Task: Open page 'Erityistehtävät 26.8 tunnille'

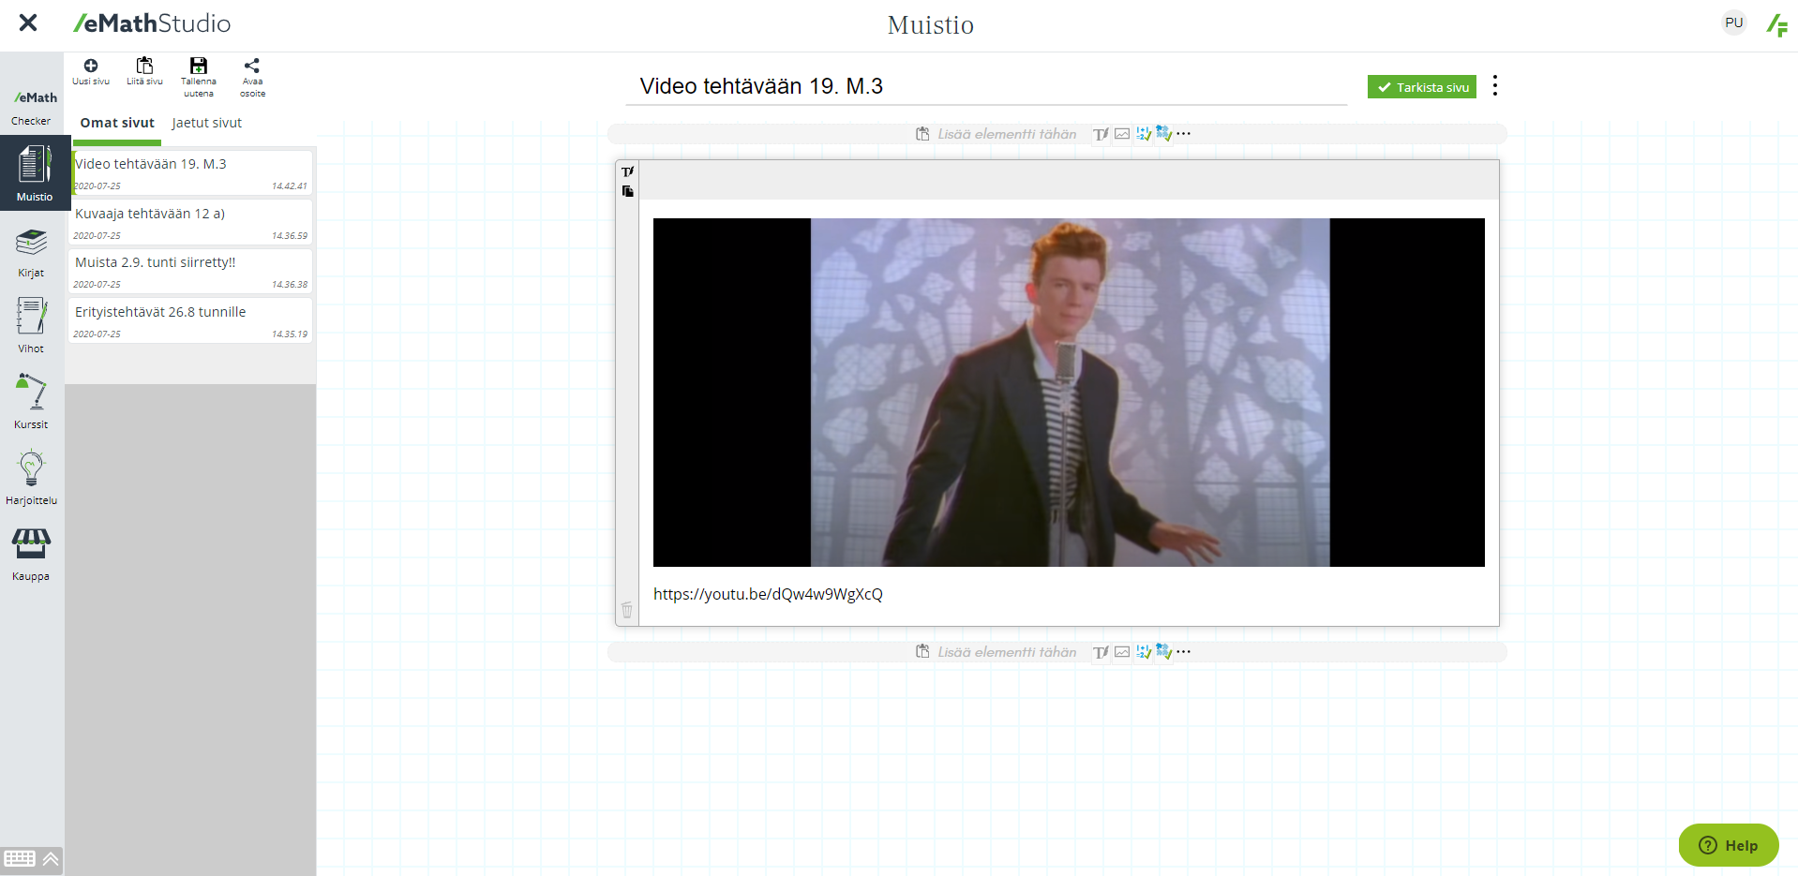Action: pos(191,321)
